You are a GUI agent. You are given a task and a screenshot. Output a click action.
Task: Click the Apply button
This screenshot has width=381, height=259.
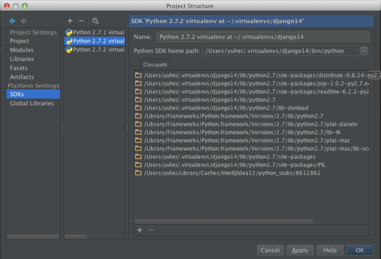coord(300,250)
